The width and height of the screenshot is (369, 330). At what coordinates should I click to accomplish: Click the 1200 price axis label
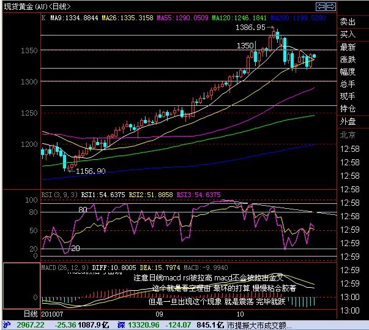29,144
